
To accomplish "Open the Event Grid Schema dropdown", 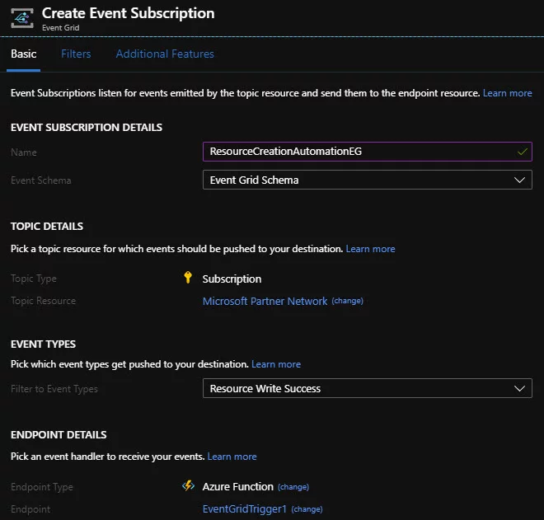I will (x=367, y=180).
